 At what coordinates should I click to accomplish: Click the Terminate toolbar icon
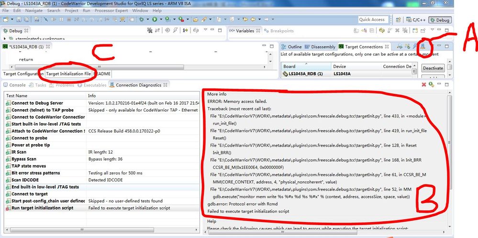tap(69, 19)
